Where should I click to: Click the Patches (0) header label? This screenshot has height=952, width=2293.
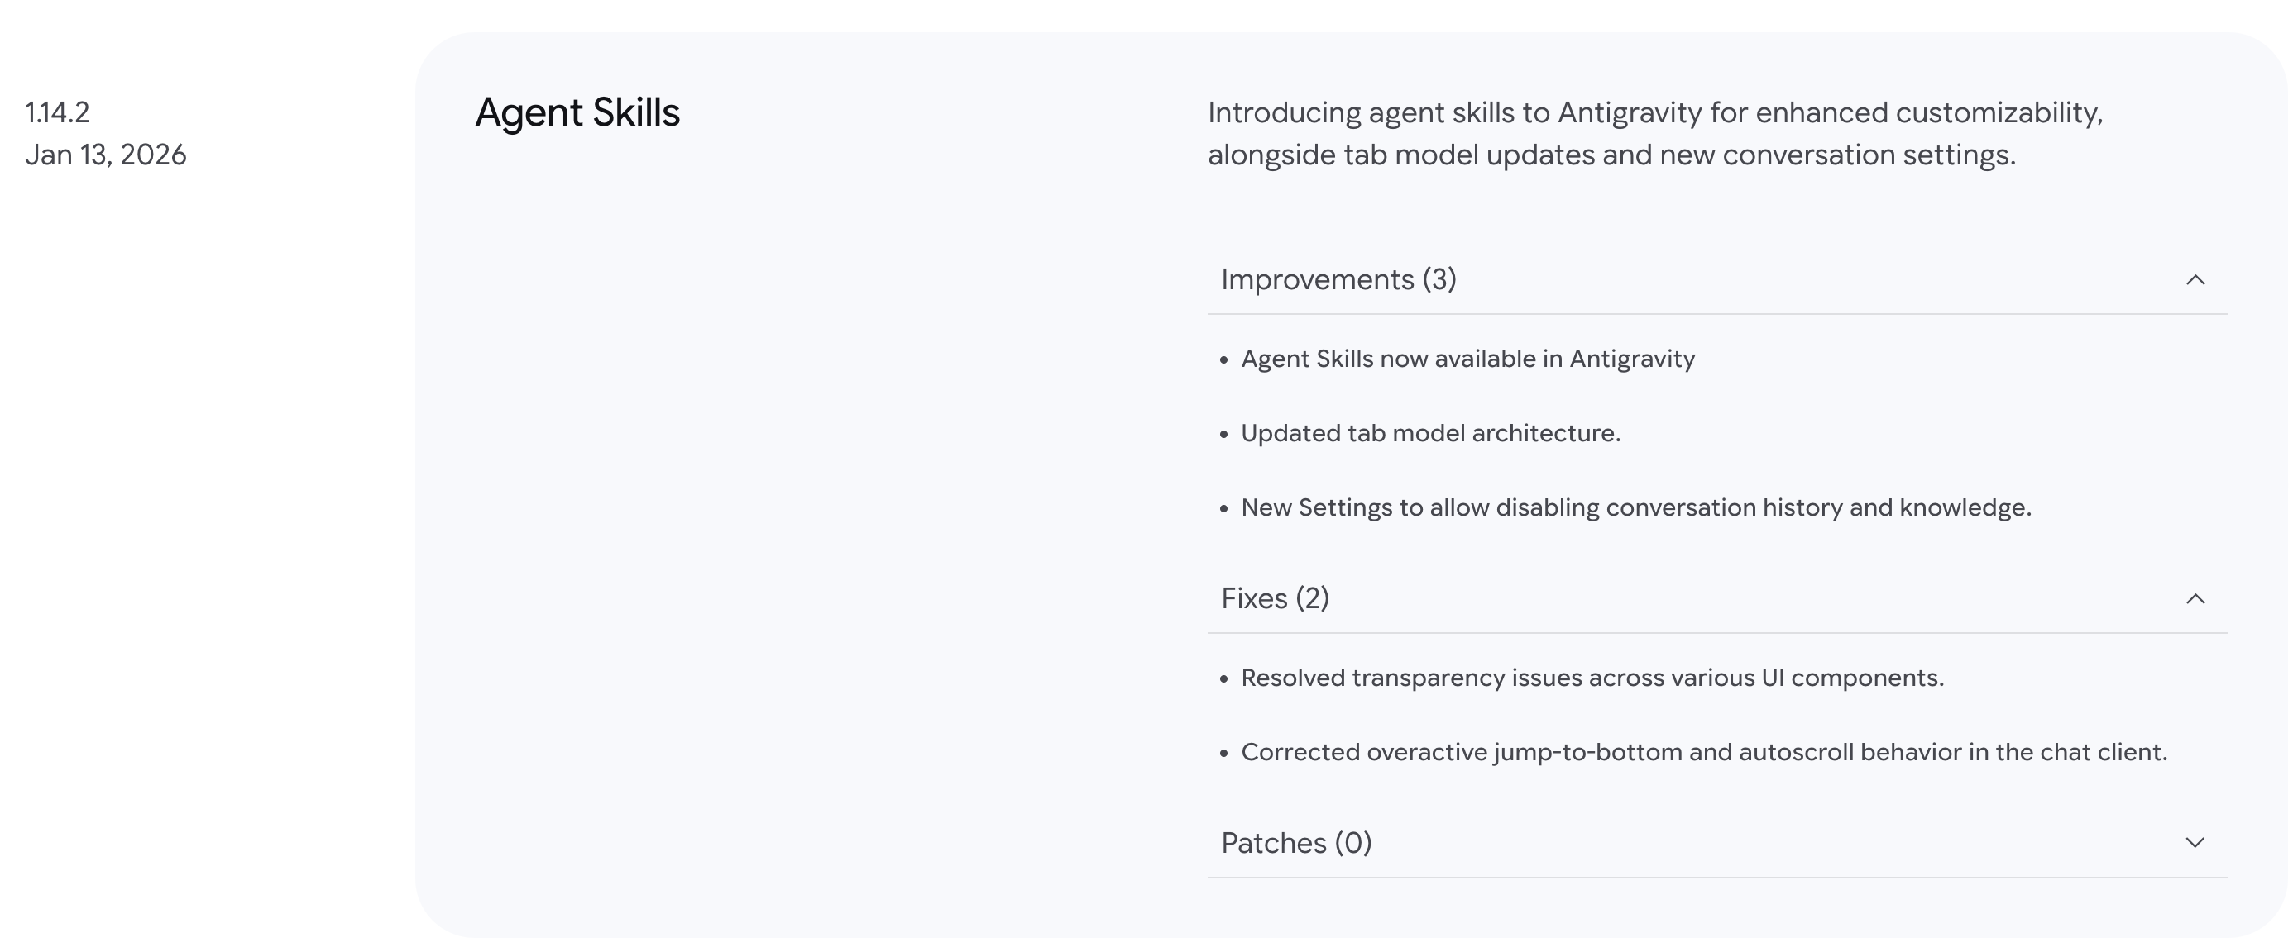coord(1296,843)
